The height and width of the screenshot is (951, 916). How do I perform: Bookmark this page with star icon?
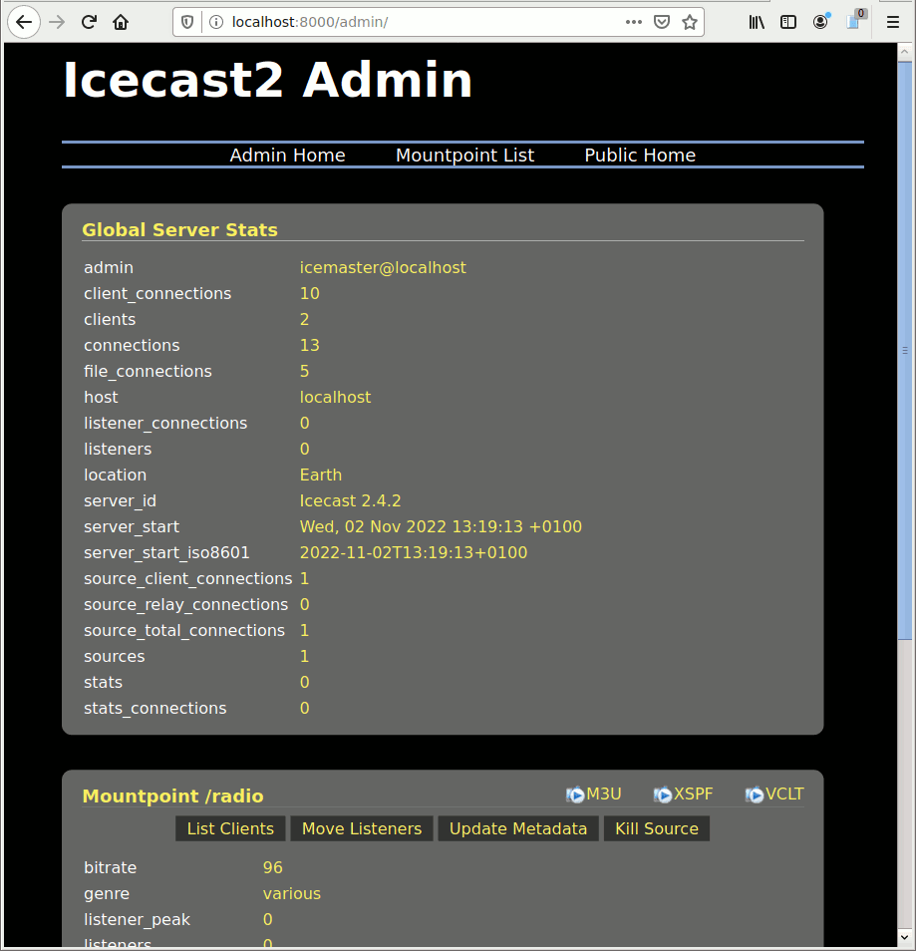[x=689, y=22]
